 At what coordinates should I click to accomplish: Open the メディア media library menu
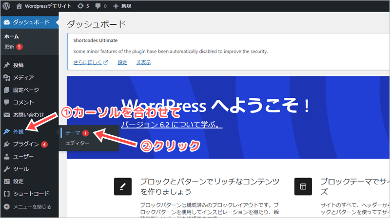[23, 77]
